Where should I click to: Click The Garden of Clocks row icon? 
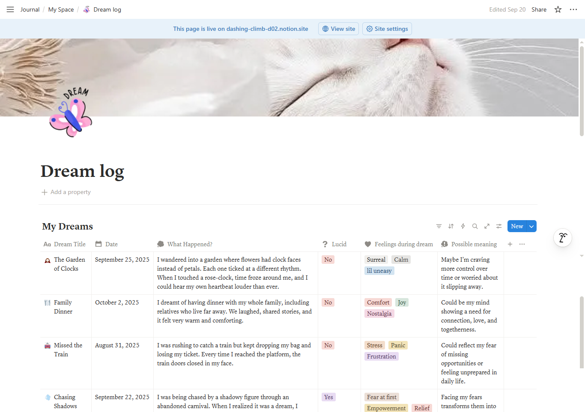point(48,260)
